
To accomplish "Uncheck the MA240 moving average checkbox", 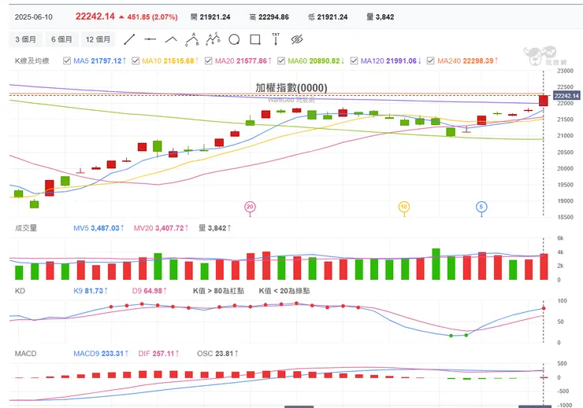I will pos(431,61).
